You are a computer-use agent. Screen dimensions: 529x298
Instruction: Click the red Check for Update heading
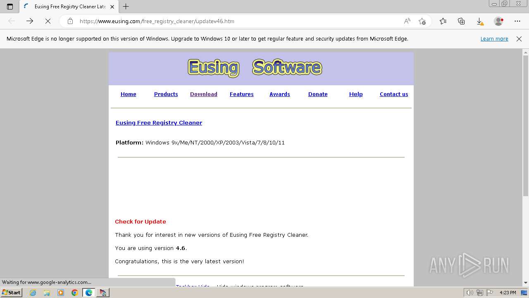(141, 221)
